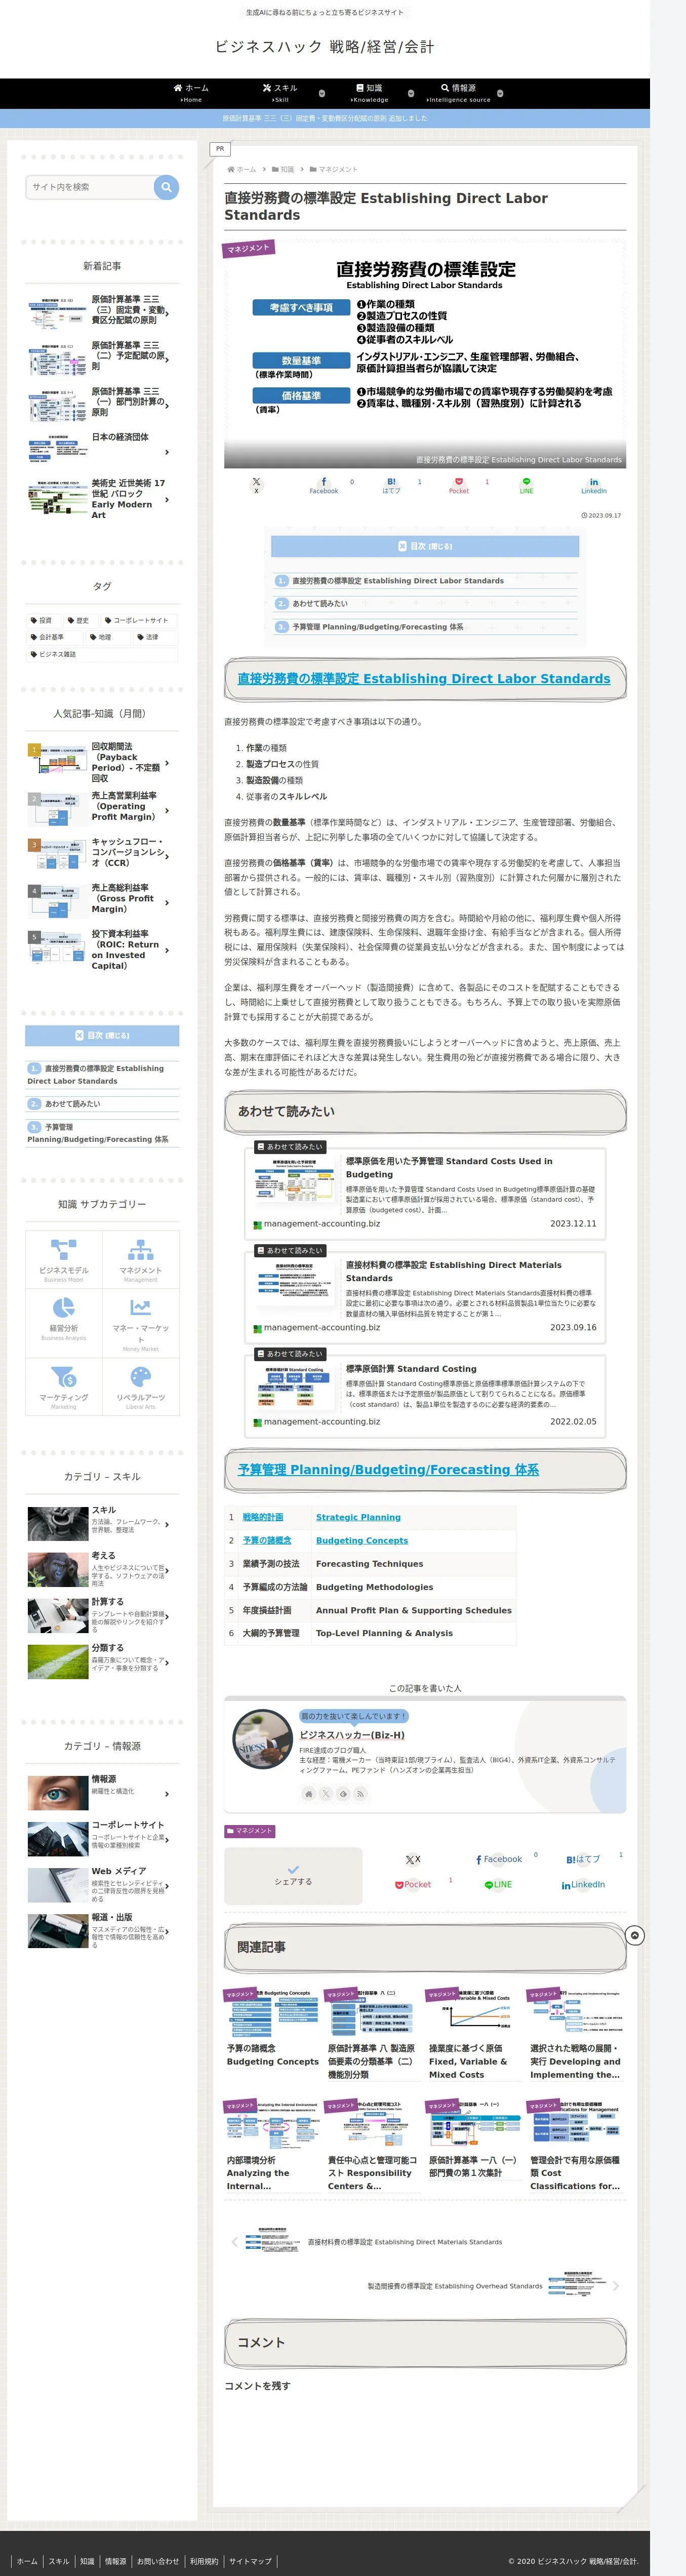The width and height of the screenshot is (686, 2576).
Task: Open the ホーム navigation menu item
Action: click(x=191, y=93)
